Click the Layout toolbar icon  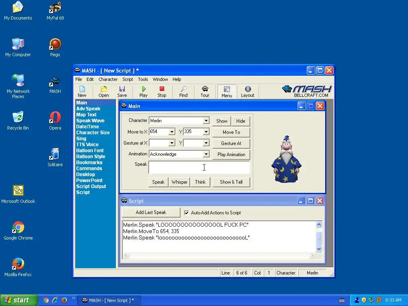[x=247, y=92]
